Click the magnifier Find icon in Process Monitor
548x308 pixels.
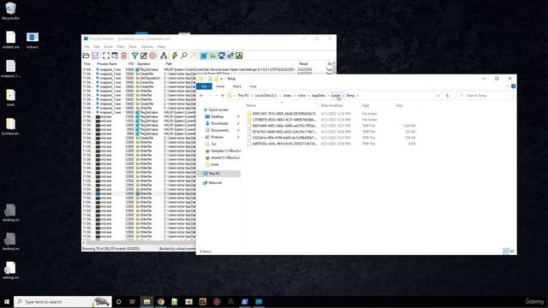point(183,56)
